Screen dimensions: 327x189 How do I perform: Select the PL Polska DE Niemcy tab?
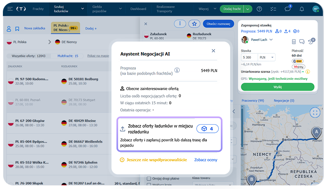[x=65, y=28]
